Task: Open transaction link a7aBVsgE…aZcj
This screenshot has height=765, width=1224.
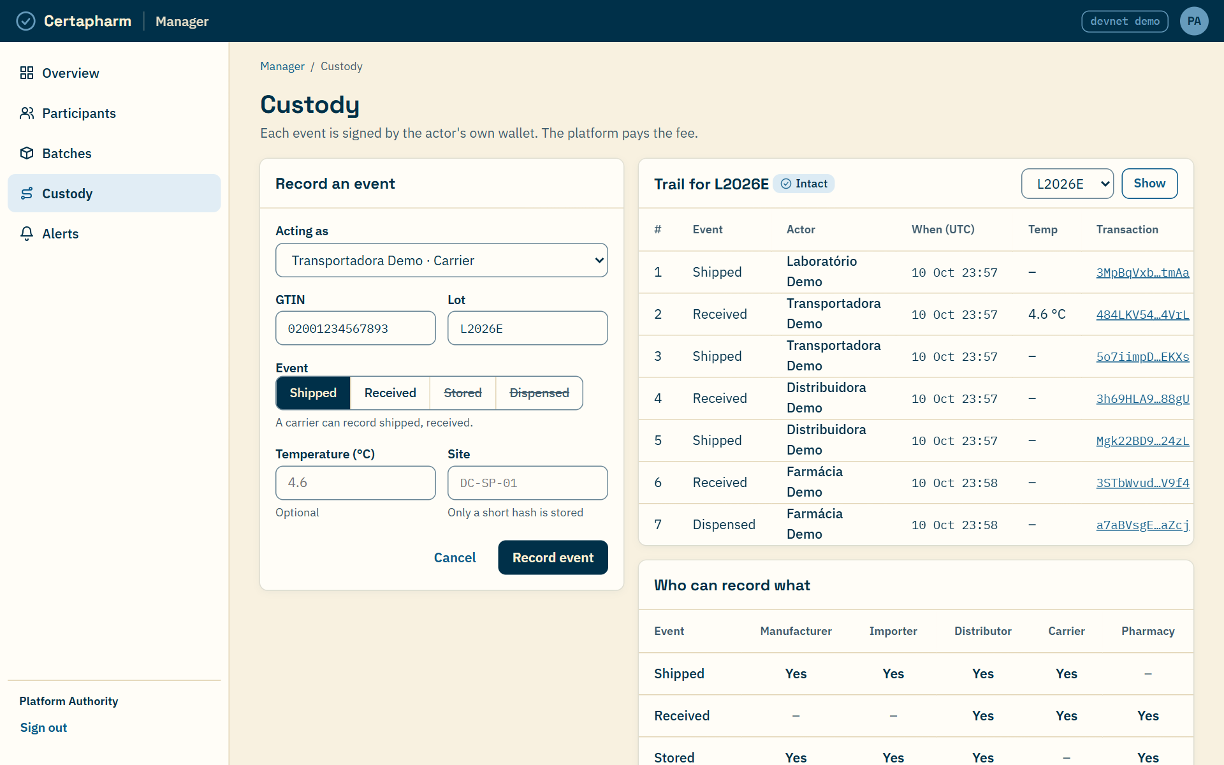Action: point(1142,525)
